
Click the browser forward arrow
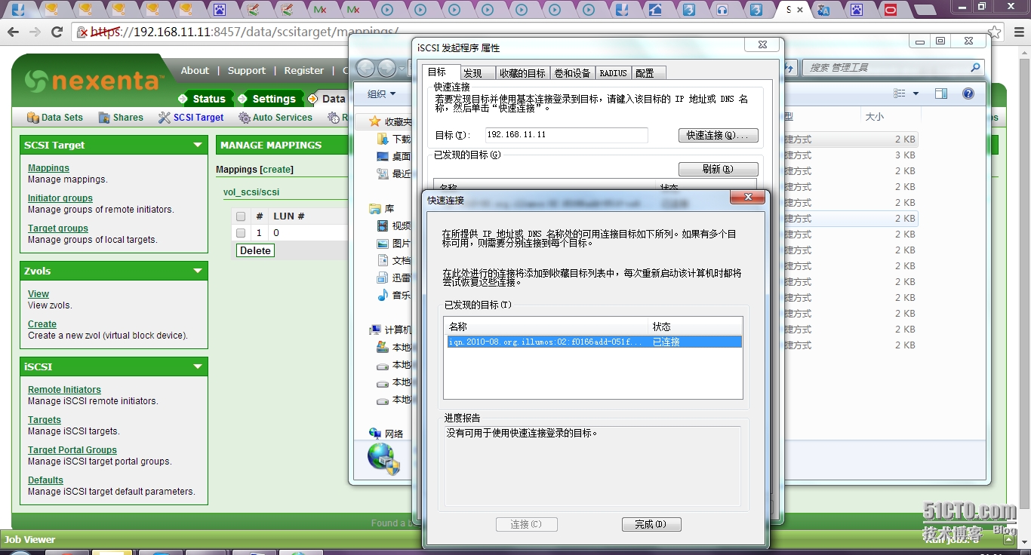pyautogui.click(x=35, y=32)
